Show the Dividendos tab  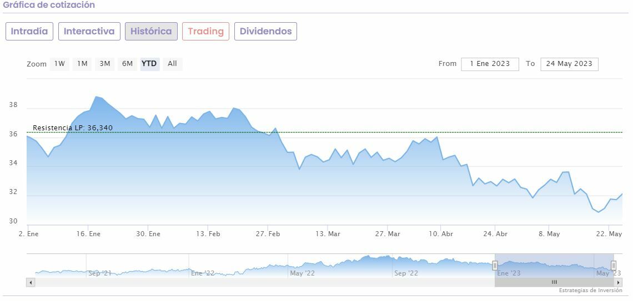pos(265,32)
